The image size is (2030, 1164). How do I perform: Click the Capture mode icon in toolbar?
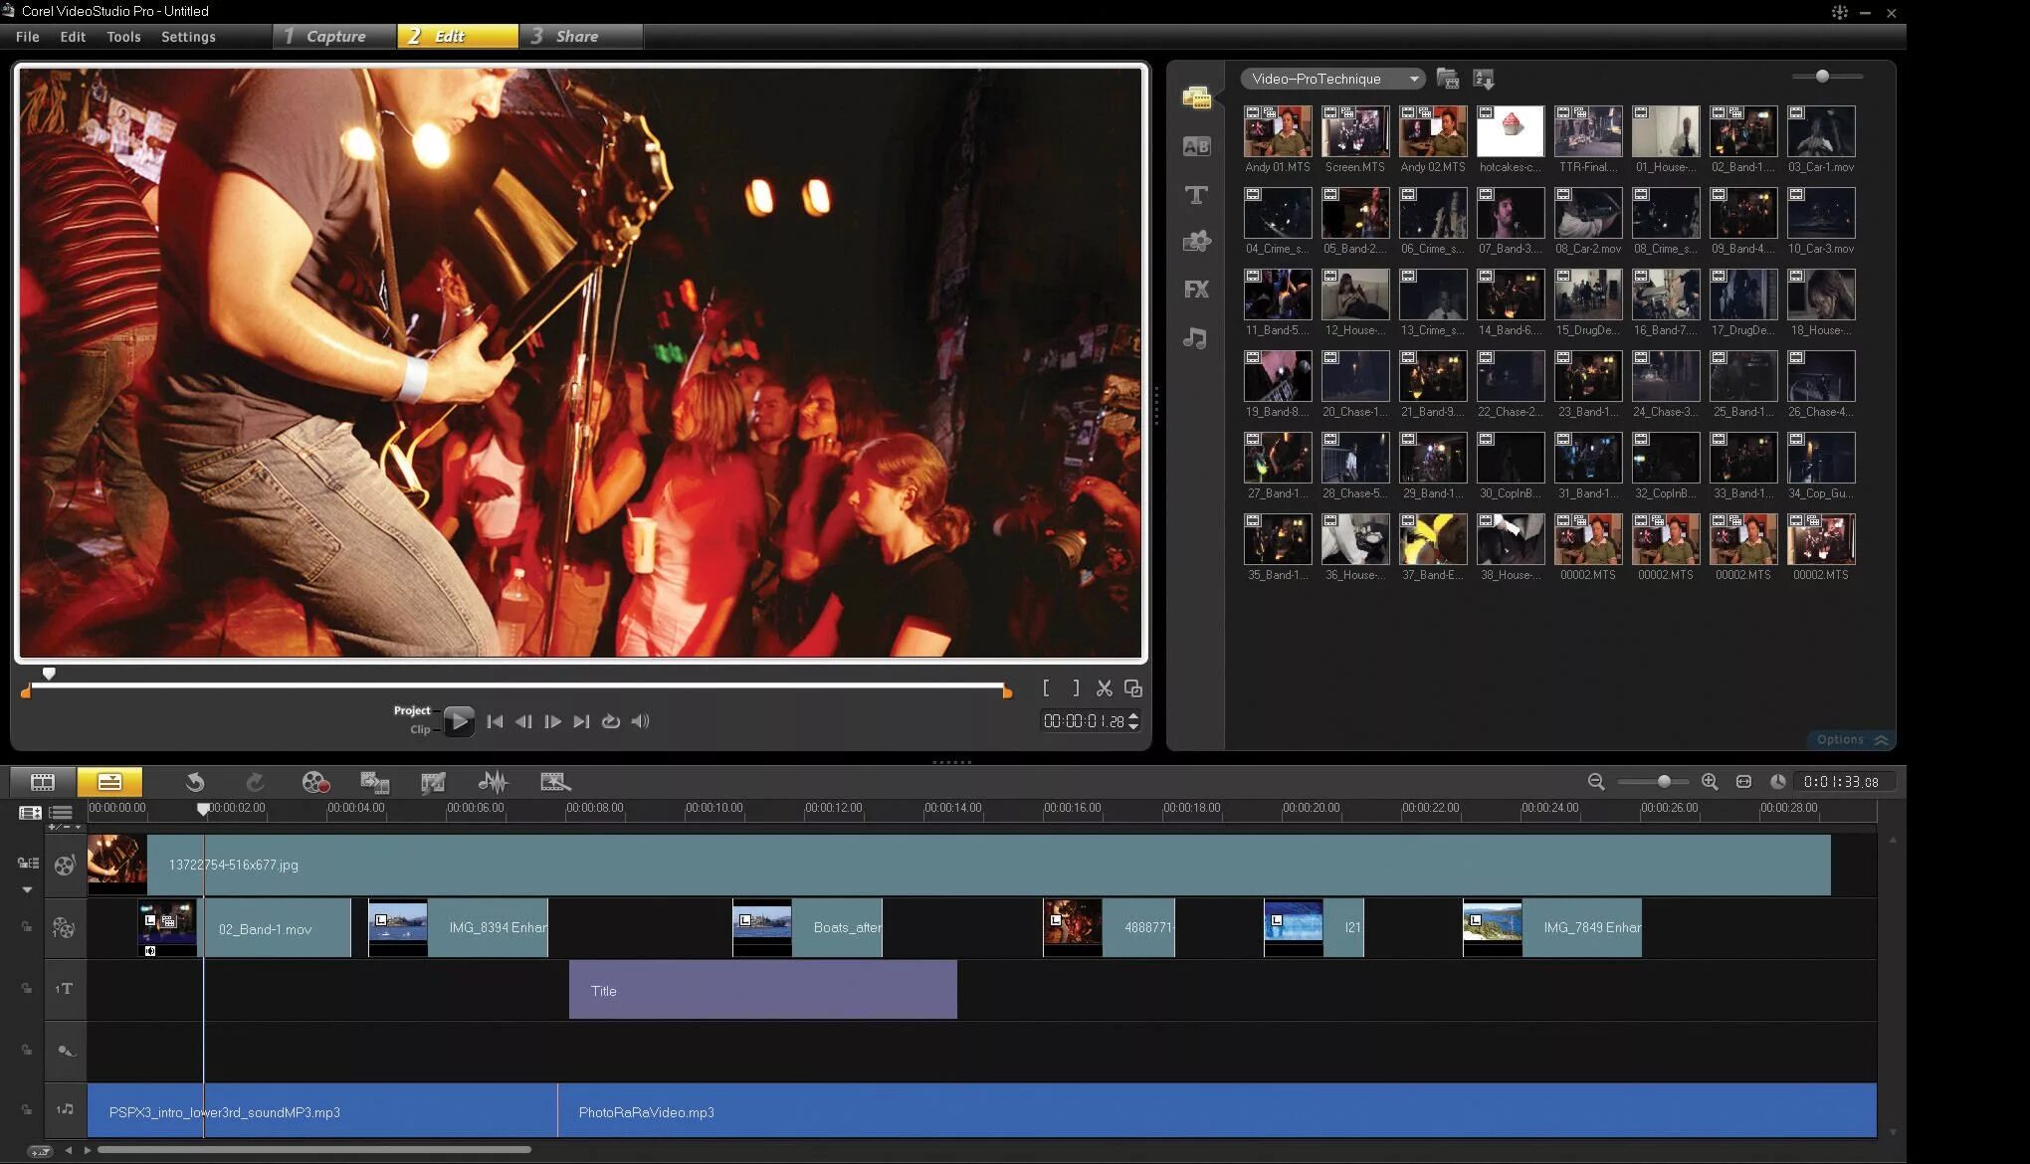point(330,36)
